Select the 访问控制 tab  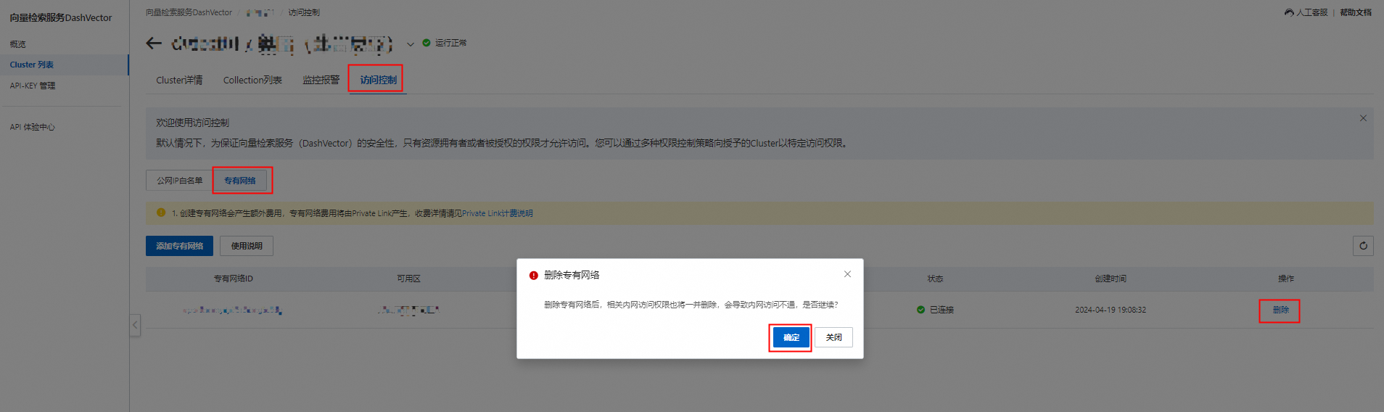379,80
